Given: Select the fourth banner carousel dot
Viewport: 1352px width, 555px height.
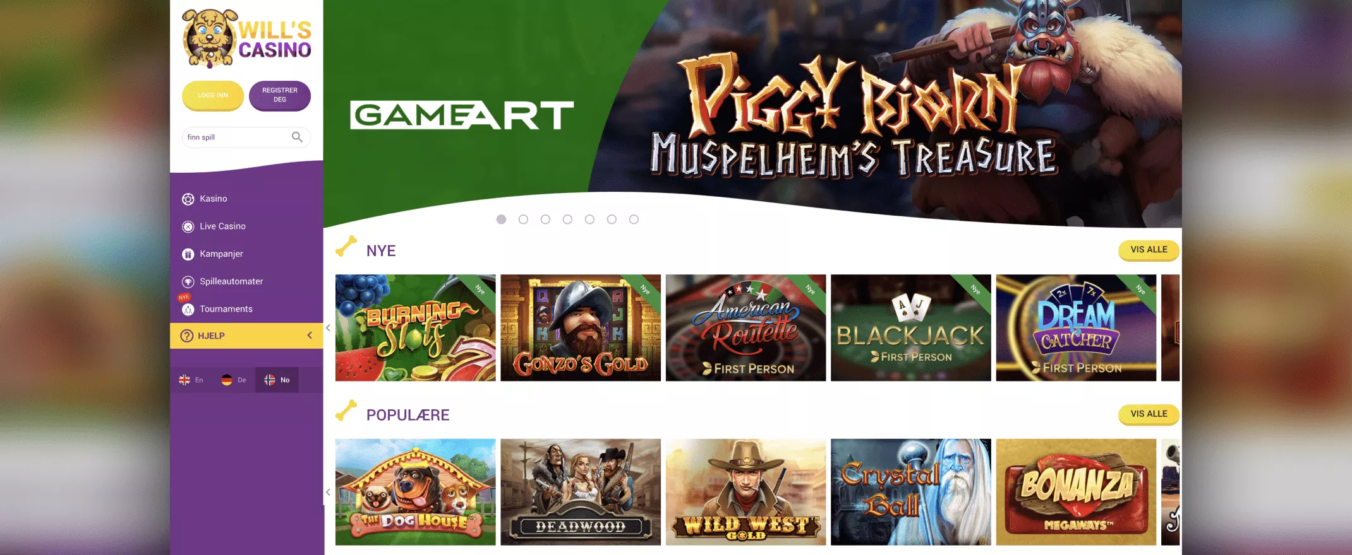Looking at the screenshot, I should 567,219.
